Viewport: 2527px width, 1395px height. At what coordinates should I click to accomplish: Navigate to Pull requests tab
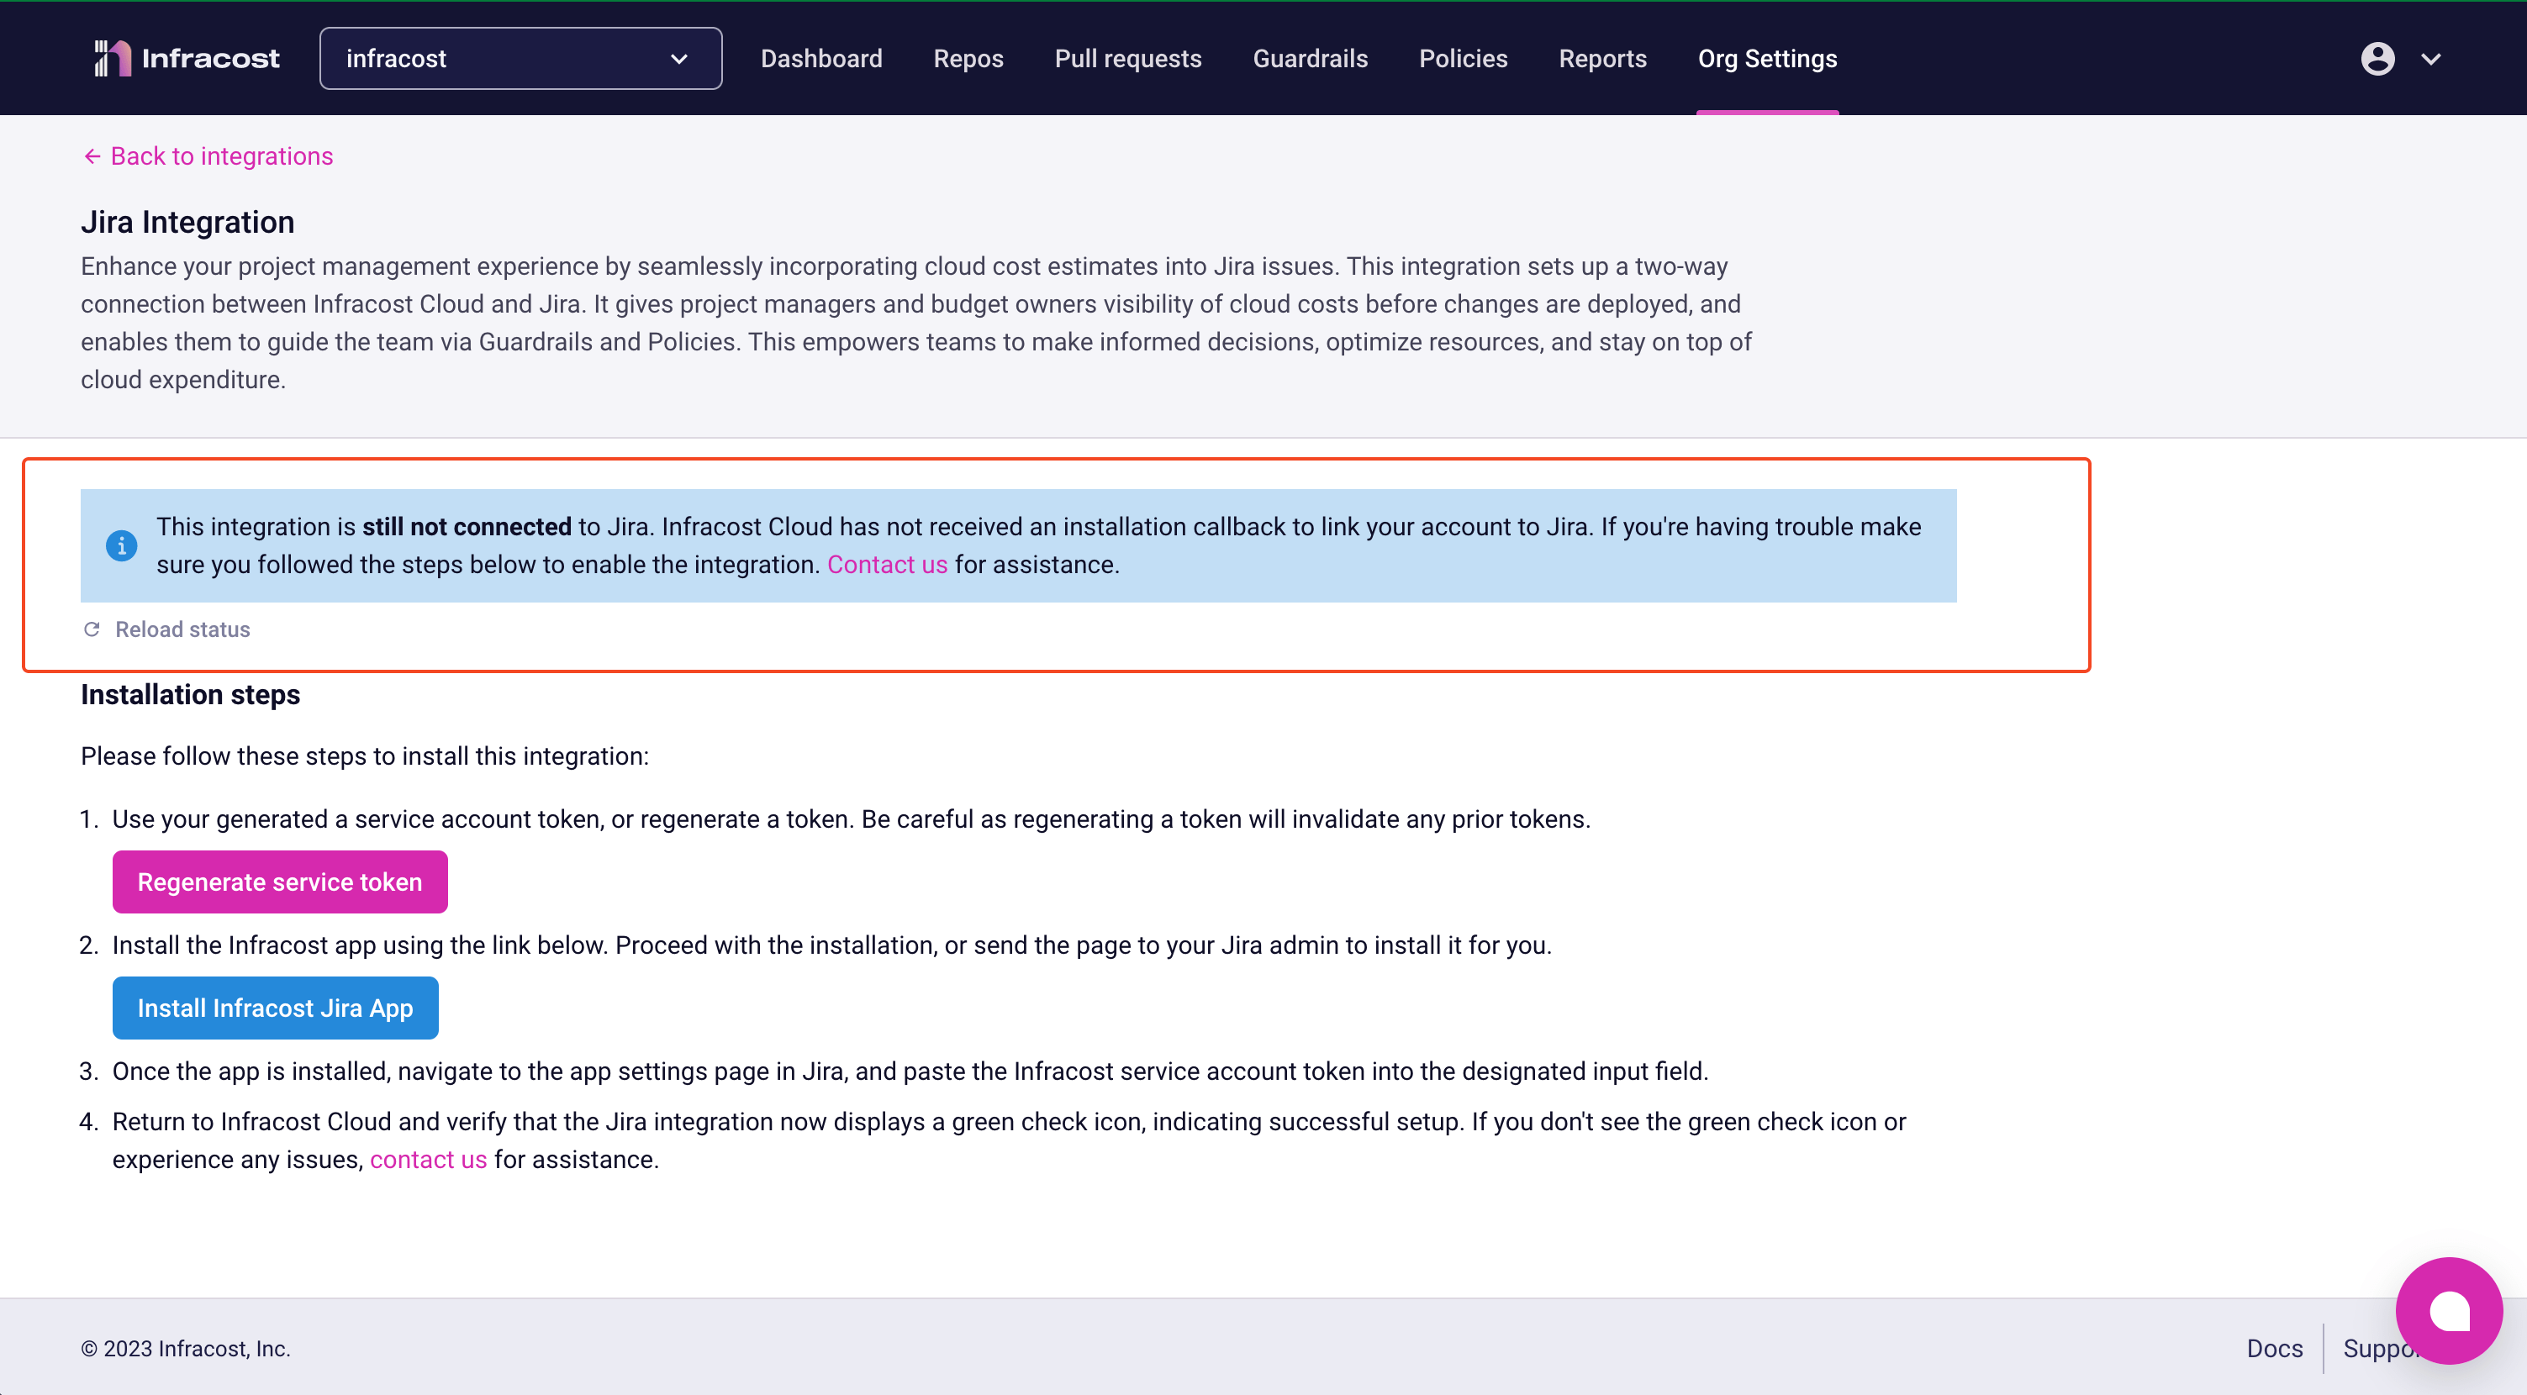pos(1127,56)
